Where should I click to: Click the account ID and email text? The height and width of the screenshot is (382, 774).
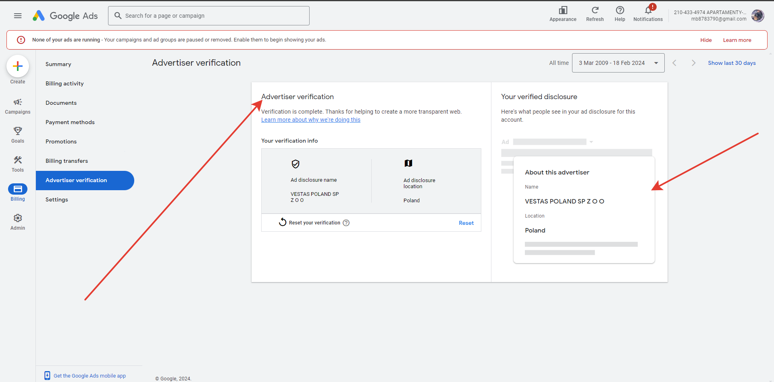pos(710,16)
